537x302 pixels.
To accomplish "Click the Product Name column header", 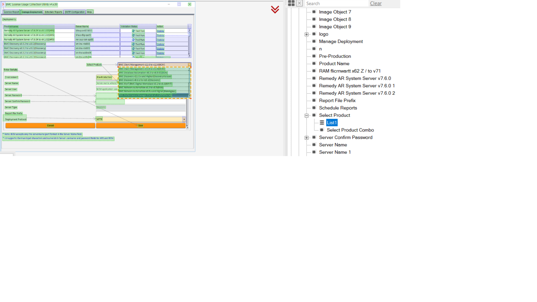I will tap(39, 26).
